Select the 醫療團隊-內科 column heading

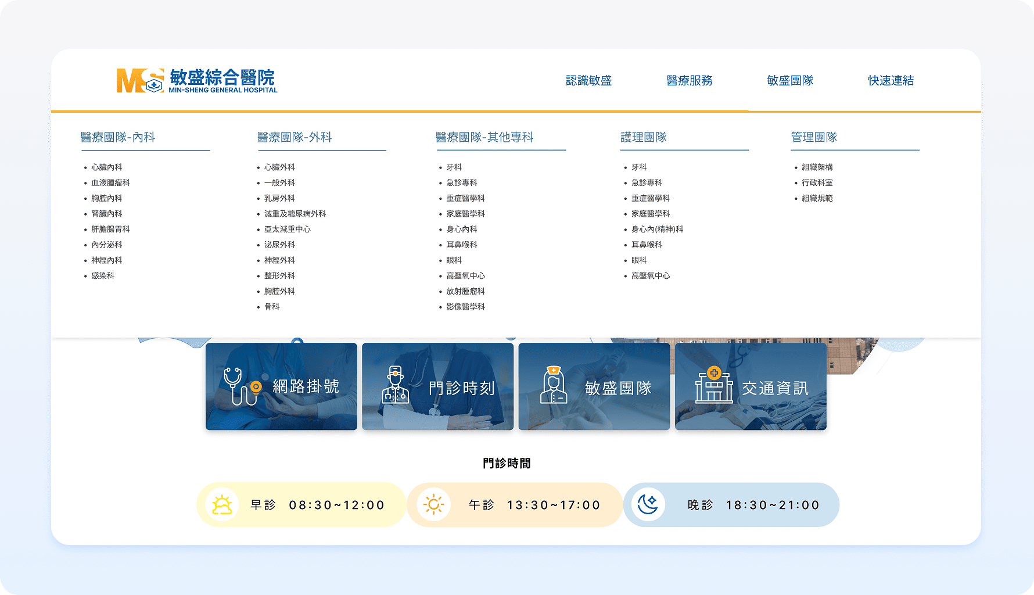[118, 137]
